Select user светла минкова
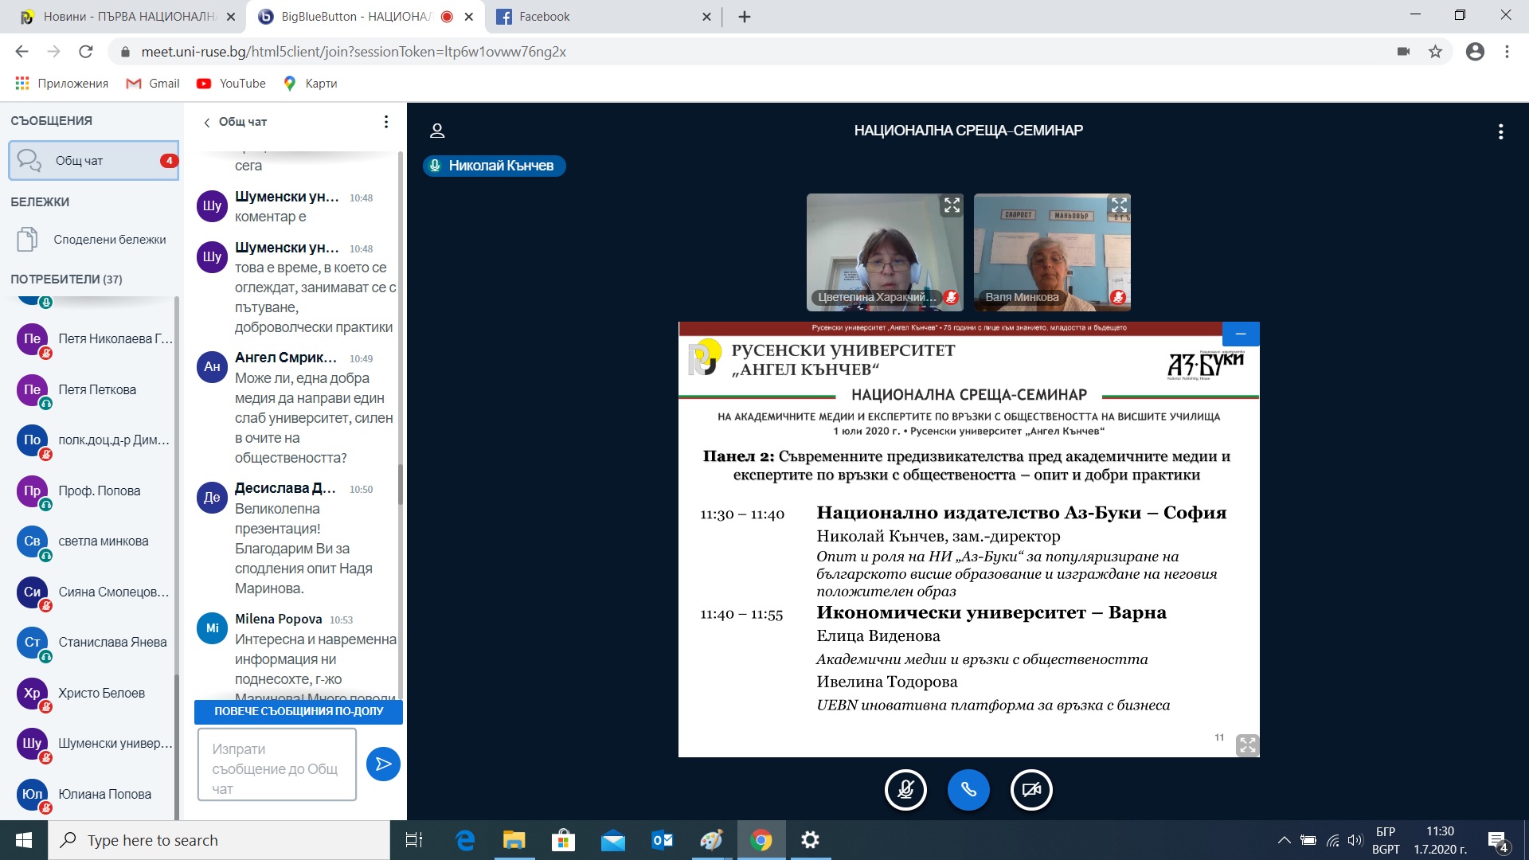Viewport: 1529px width, 860px height. click(94, 541)
